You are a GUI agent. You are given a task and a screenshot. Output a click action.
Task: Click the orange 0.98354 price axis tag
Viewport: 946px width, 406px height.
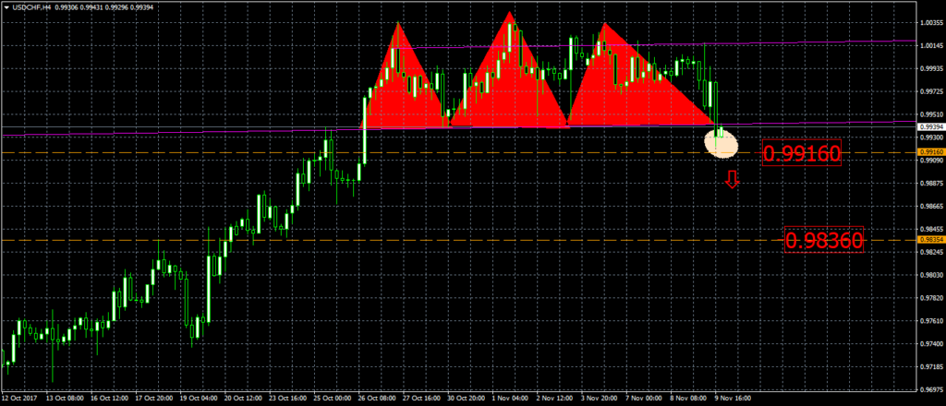pos(929,240)
